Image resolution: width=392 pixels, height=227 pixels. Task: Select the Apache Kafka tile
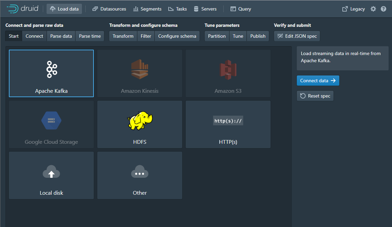pyautogui.click(x=51, y=73)
